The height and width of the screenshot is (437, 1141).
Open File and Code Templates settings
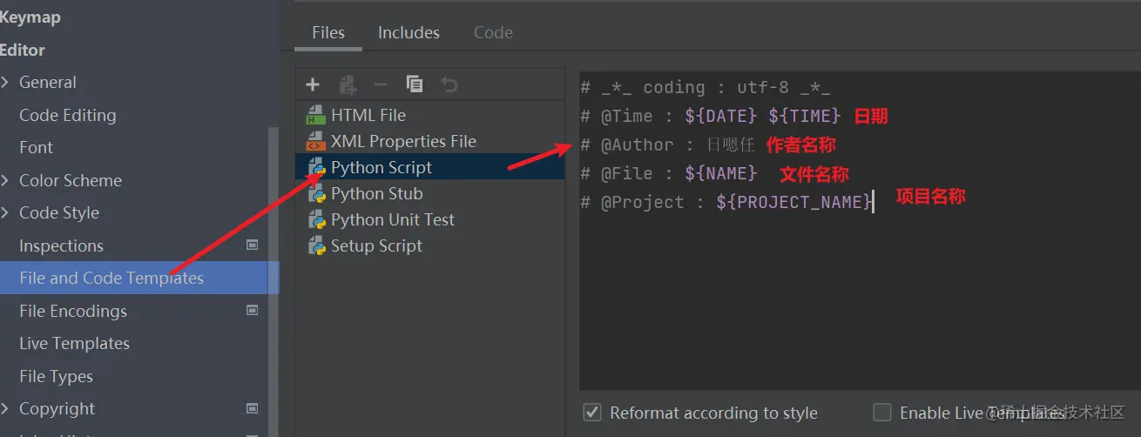(x=111, y=279)
